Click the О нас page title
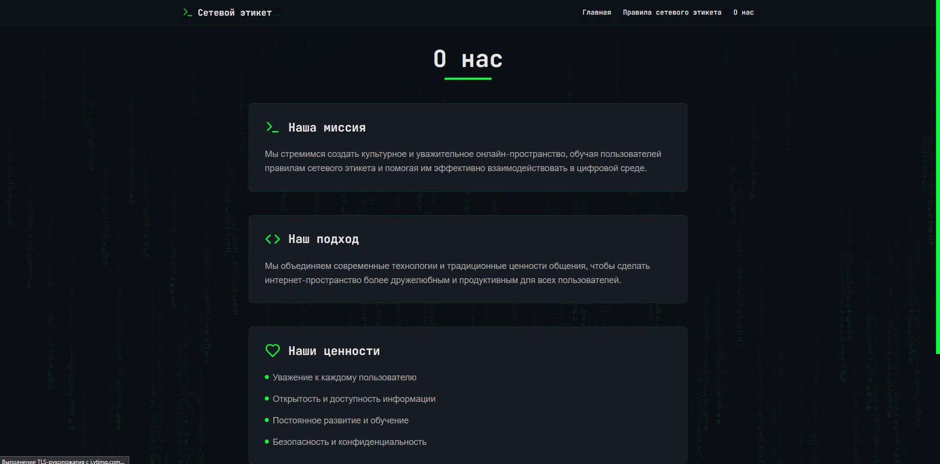This screenshot has height=464, width=940. (x=468, y=59)
